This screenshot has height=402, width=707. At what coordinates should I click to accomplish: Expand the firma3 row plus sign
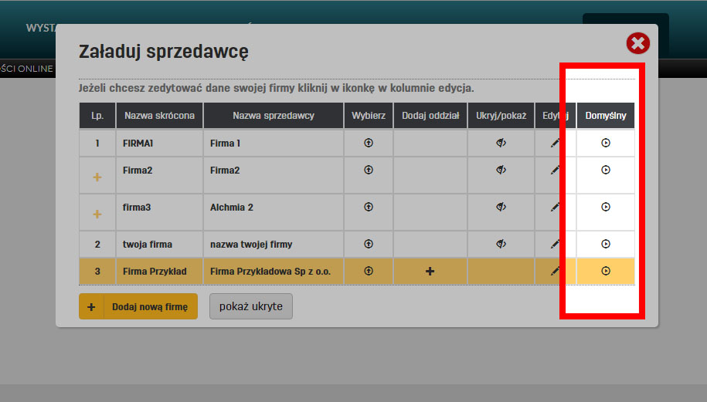coord(97,214)
